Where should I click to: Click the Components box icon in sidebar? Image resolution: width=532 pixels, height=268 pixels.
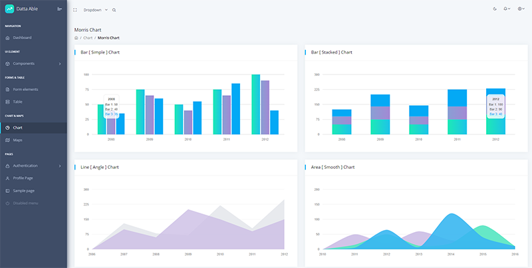(x=7, y=63)
